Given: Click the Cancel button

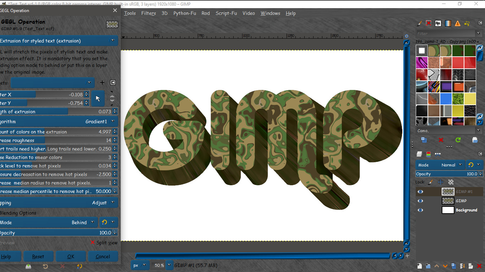Looking at the screenshot, I should 103,256.
